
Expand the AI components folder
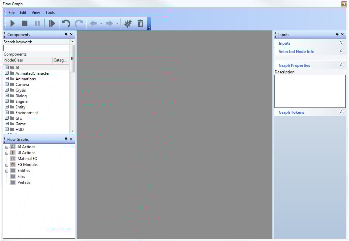click(7, 67)
